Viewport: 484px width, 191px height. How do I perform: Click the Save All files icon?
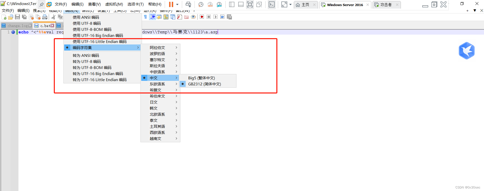point(24,17)
